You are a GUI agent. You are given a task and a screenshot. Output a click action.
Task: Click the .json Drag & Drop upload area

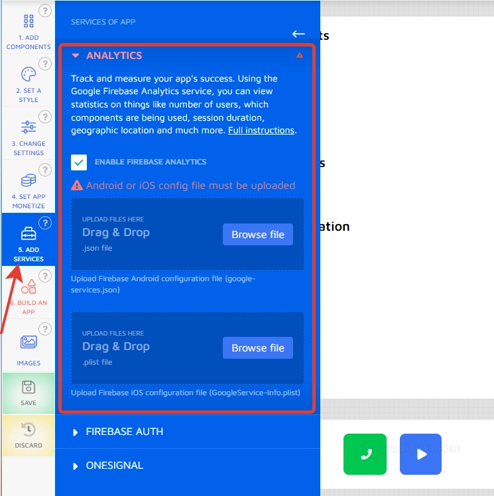tap(188, 234)
